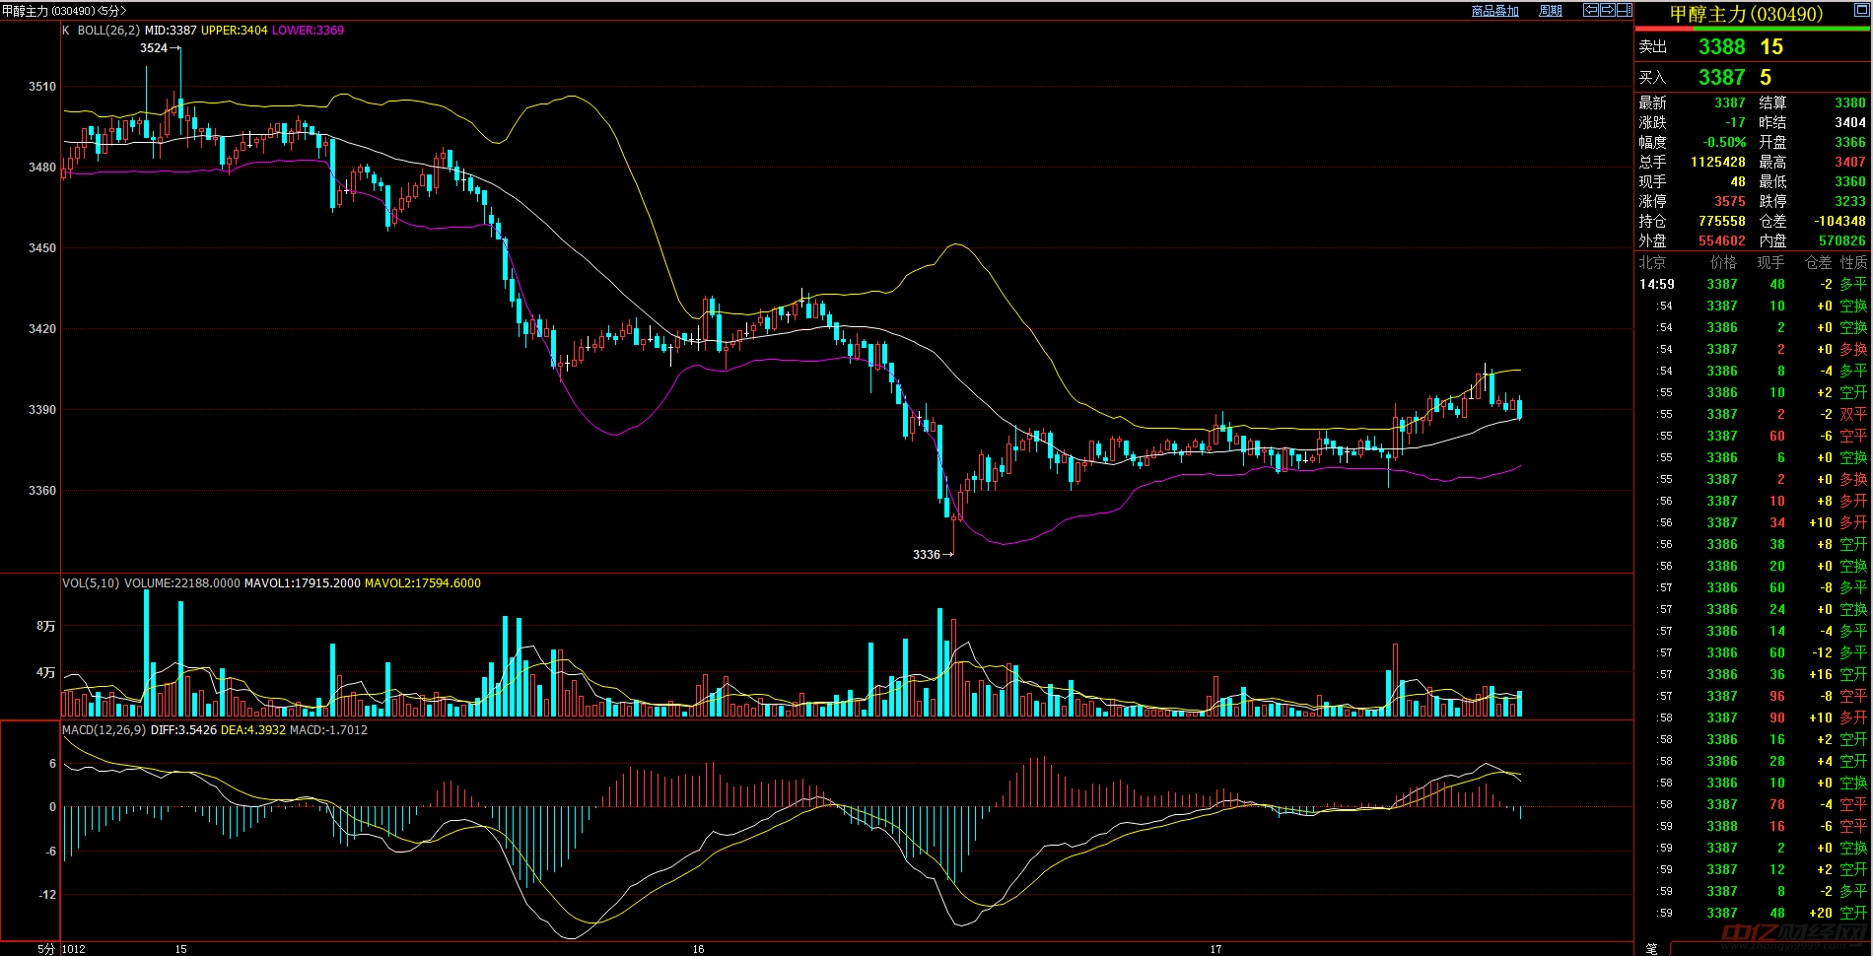Viewport: 1873px width, 956px height.
Task: Click the 16 date label on time axis
Action: click(698, 949)
